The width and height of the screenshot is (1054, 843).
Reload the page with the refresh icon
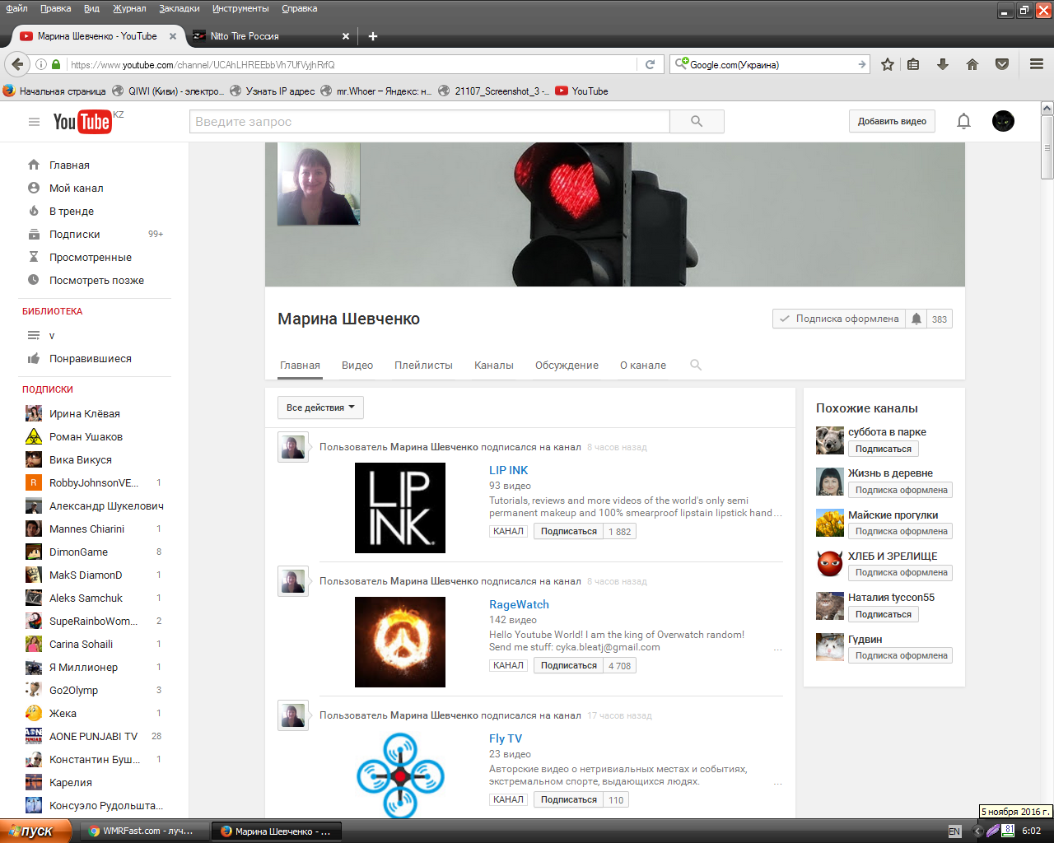tap(650, 64)
